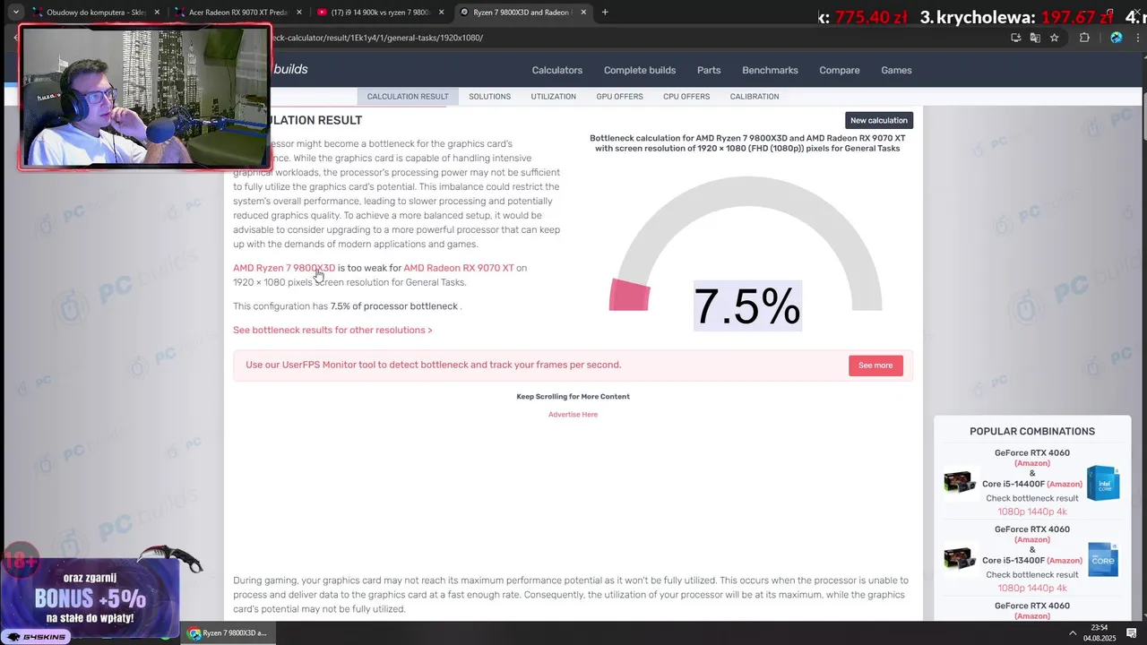Bookmark this page with the star icon
1147x645 pixels.
pyautogui.click(x=1055, y=38)
